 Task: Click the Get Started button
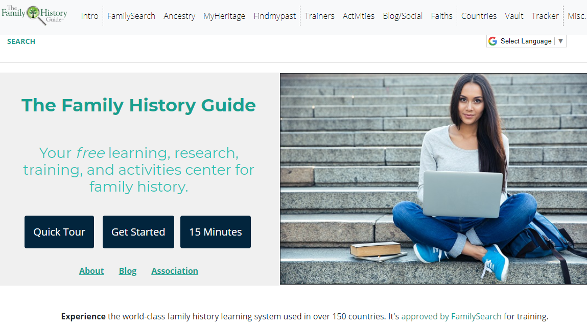138,232
